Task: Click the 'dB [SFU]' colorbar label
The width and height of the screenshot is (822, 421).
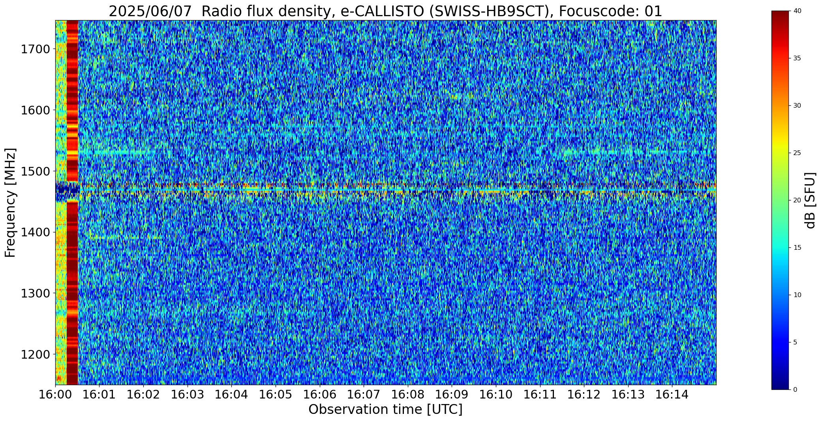Action: (810, 200)
